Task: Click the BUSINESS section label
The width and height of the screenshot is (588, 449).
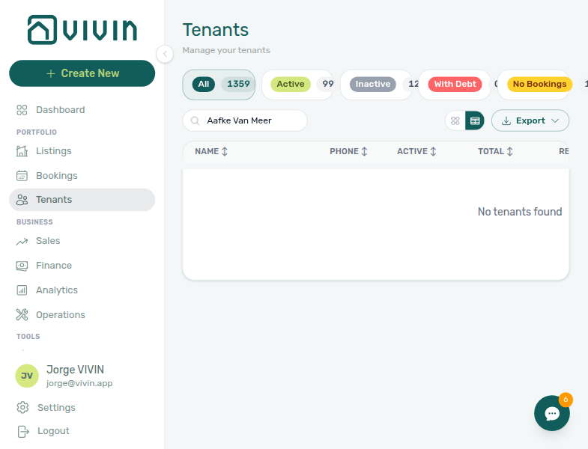Action: [34, 222]
